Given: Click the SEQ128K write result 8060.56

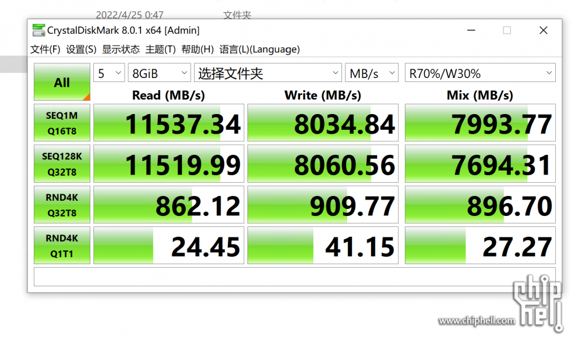Looking at the screenshot, I should pyautogui.click(x=323, y=164).
